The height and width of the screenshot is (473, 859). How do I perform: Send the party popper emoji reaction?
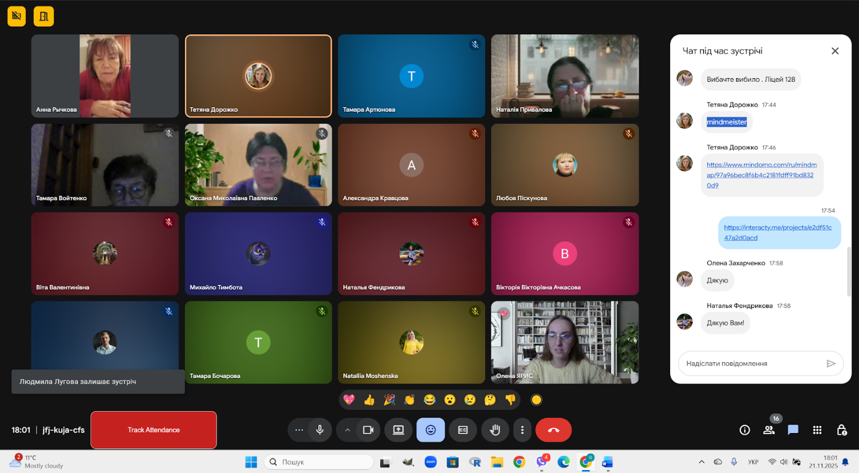tap(390, 400)
